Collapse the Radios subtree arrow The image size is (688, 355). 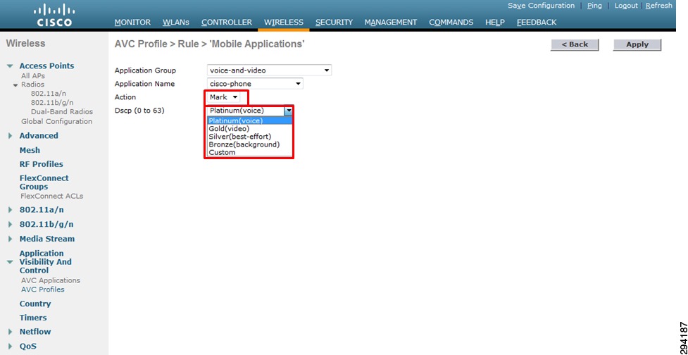15,85
